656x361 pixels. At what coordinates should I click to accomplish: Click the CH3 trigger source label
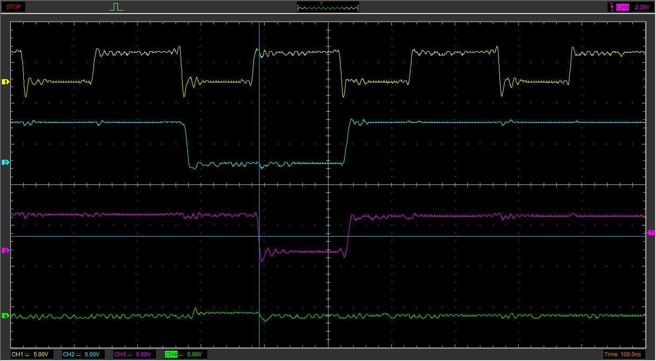click(622, 7)
